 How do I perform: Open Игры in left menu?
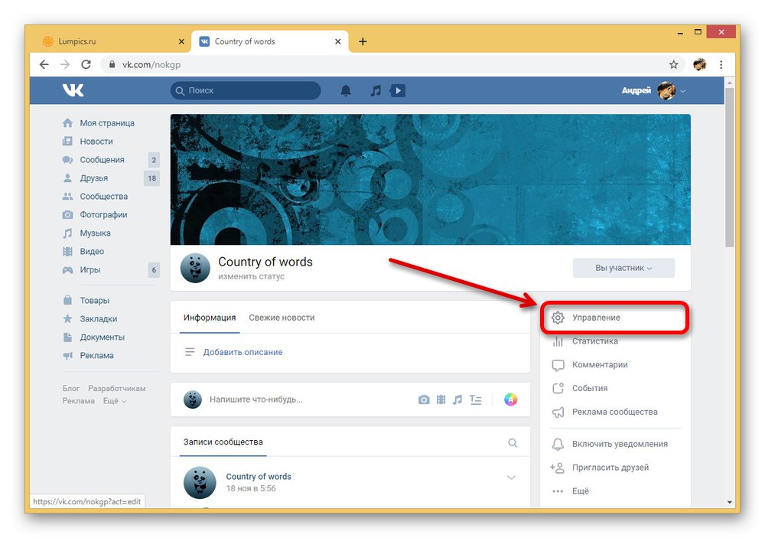[x=90, y=270]
